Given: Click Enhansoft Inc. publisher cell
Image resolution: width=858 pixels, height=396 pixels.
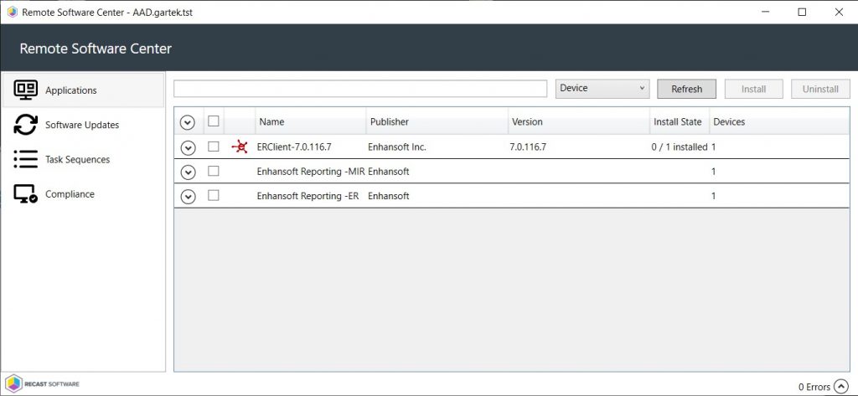Looking at the screenshot, I should click(396, 147).
